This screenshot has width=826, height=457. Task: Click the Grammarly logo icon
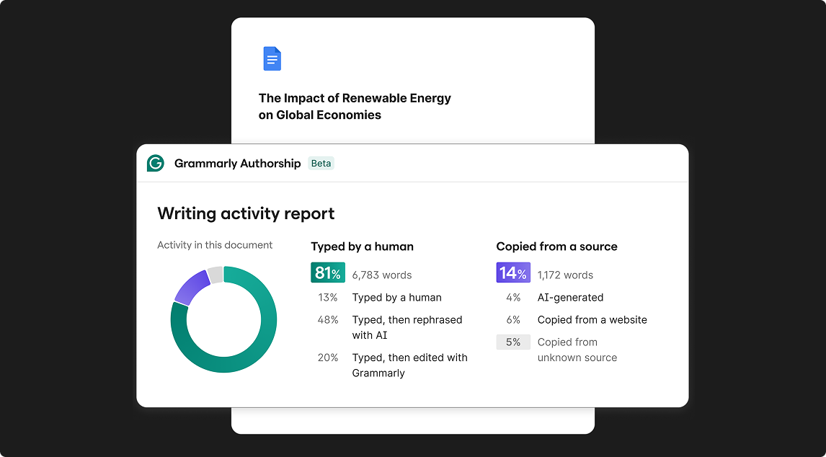click(x=156, y=164)
